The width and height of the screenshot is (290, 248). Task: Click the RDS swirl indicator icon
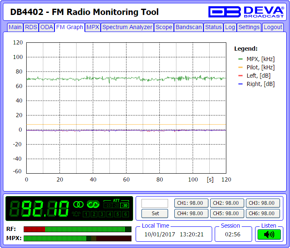(93, 204)
